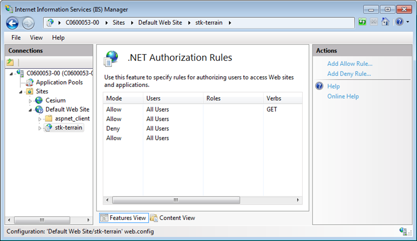Click the Home icon in toolbar

(x=385, y=22)
